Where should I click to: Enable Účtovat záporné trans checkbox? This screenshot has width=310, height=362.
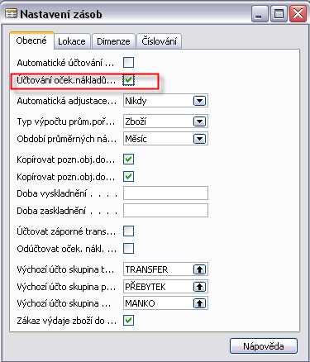tap(128, 231)
